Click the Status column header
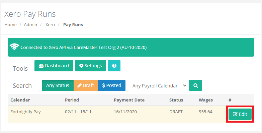 (176, 100)
